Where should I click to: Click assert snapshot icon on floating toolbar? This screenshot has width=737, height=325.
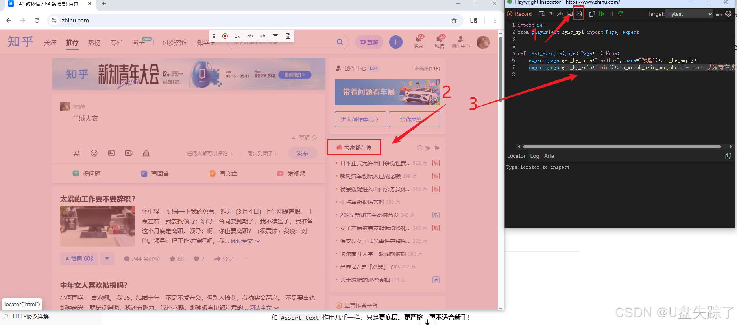[x=288, y=36]
